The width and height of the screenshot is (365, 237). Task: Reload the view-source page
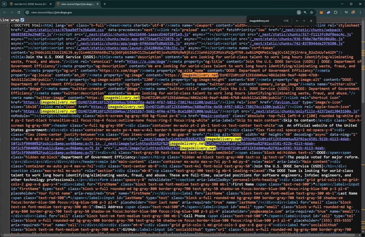pos(19,12)
